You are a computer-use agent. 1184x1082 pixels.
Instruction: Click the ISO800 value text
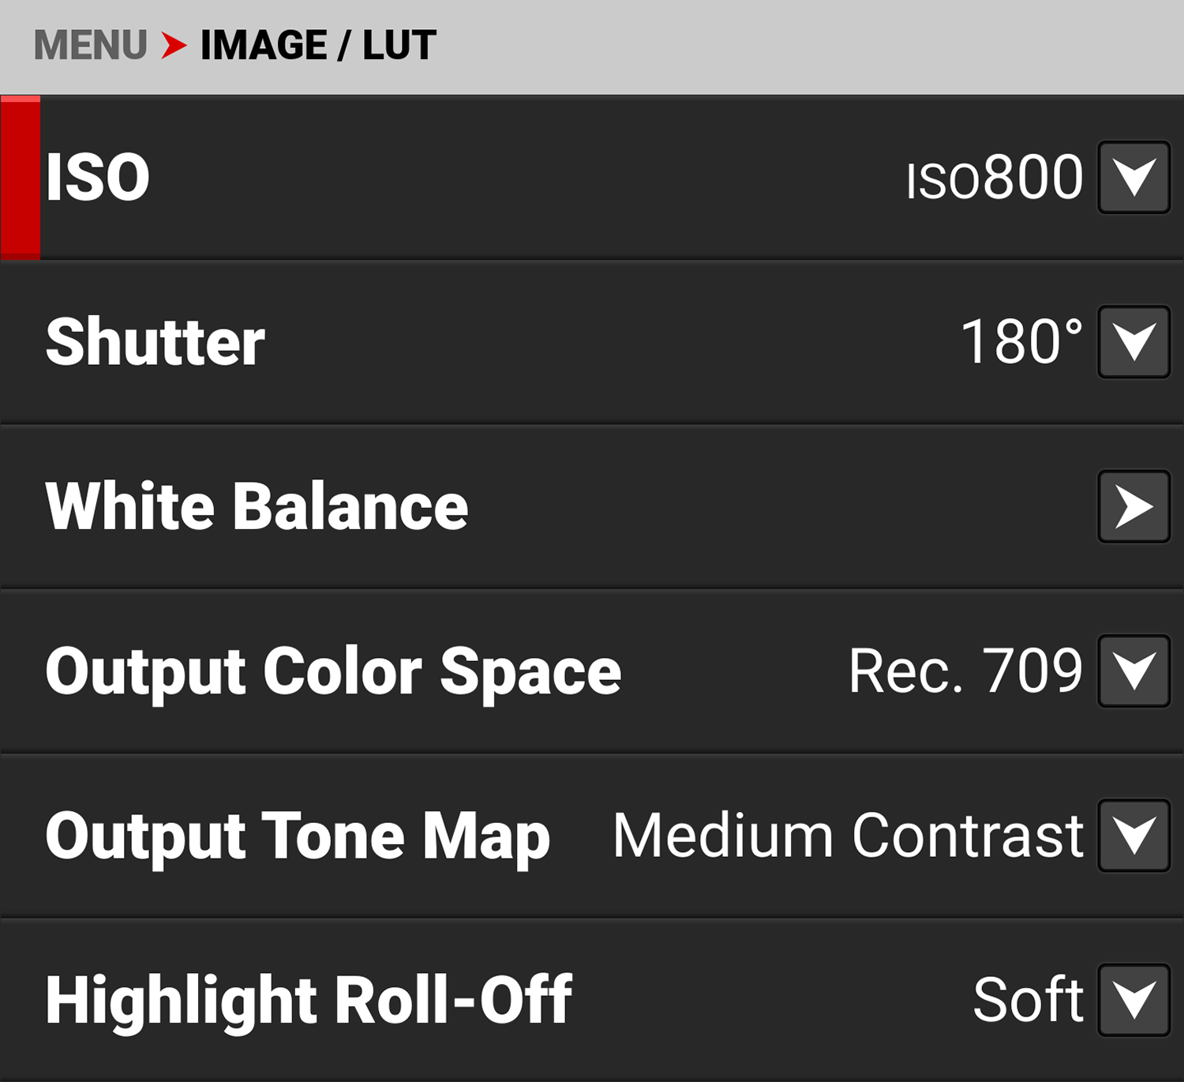(x=996, y=176)
